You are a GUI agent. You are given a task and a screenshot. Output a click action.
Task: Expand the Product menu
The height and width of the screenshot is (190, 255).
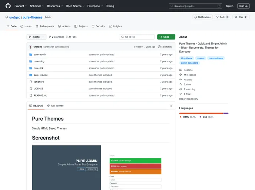click(x=21, y=6)
